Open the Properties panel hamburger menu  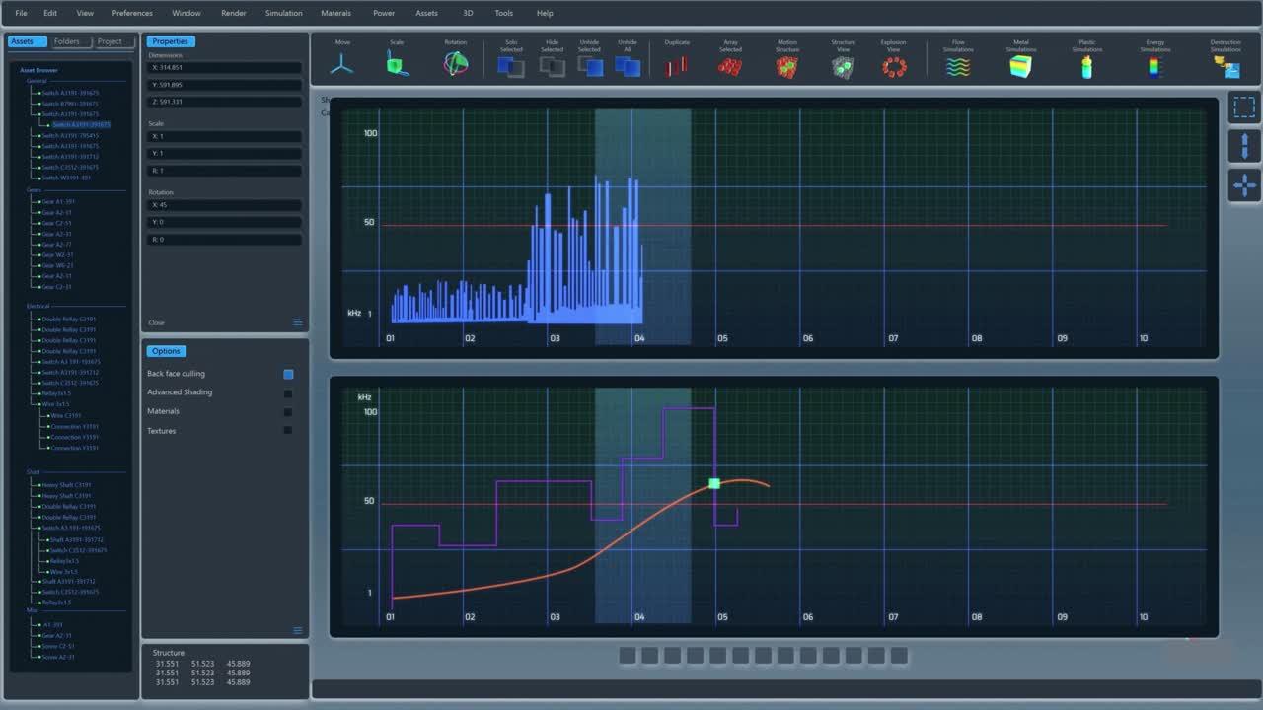298,322
